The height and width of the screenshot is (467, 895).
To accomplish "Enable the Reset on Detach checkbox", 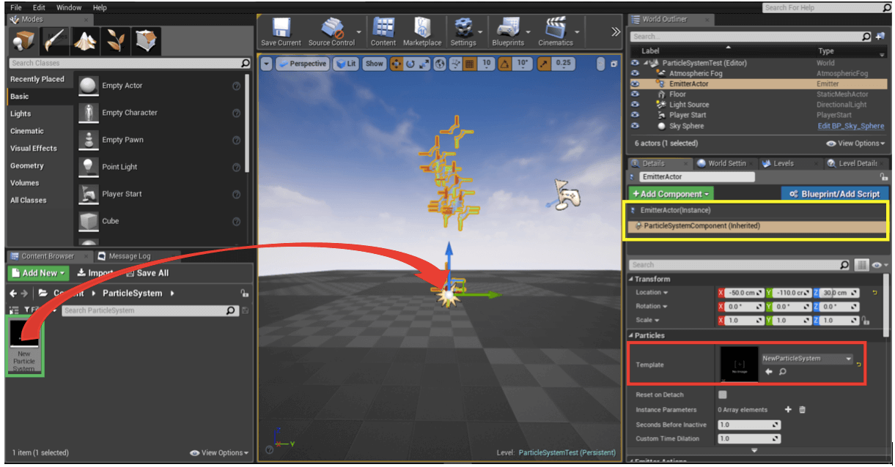I will (722, 395).
